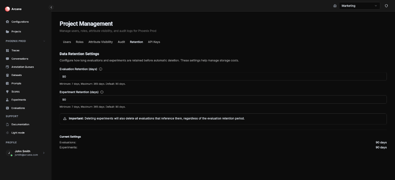
Task: Click the Project Management heading
Action: point(86,24)
